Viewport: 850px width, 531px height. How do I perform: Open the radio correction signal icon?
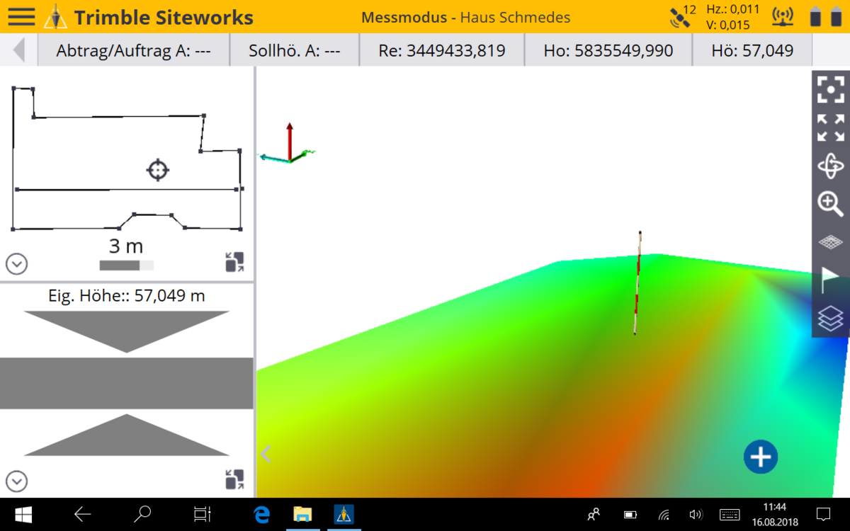(782, 16)
